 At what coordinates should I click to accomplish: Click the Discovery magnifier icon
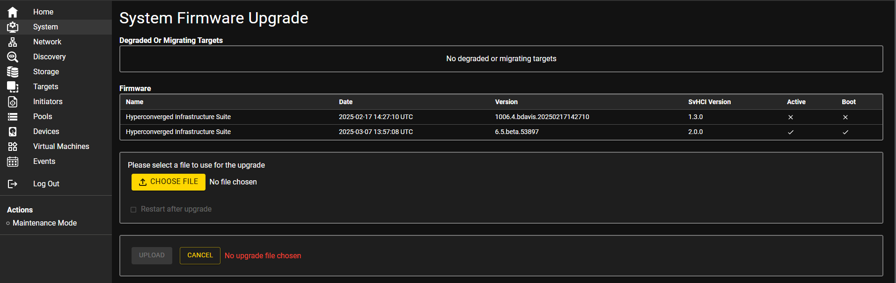[x=13, y=57]
